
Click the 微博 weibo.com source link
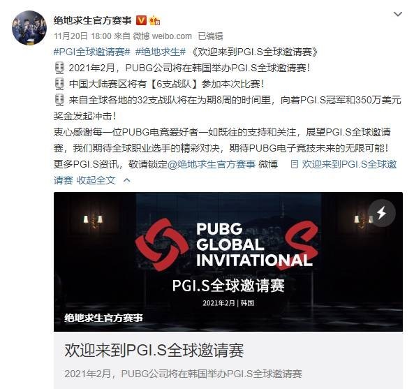[162, 36]
